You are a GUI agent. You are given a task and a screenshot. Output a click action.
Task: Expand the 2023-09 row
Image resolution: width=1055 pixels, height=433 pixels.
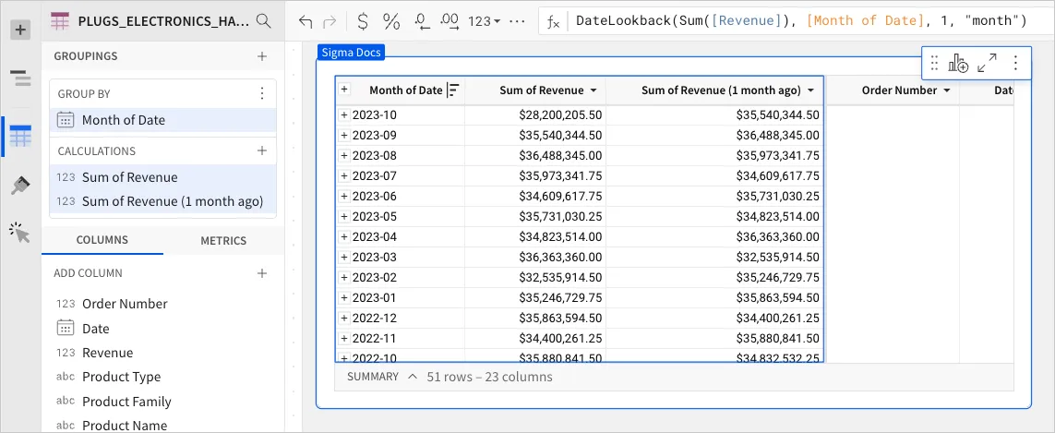pos(343,136)
